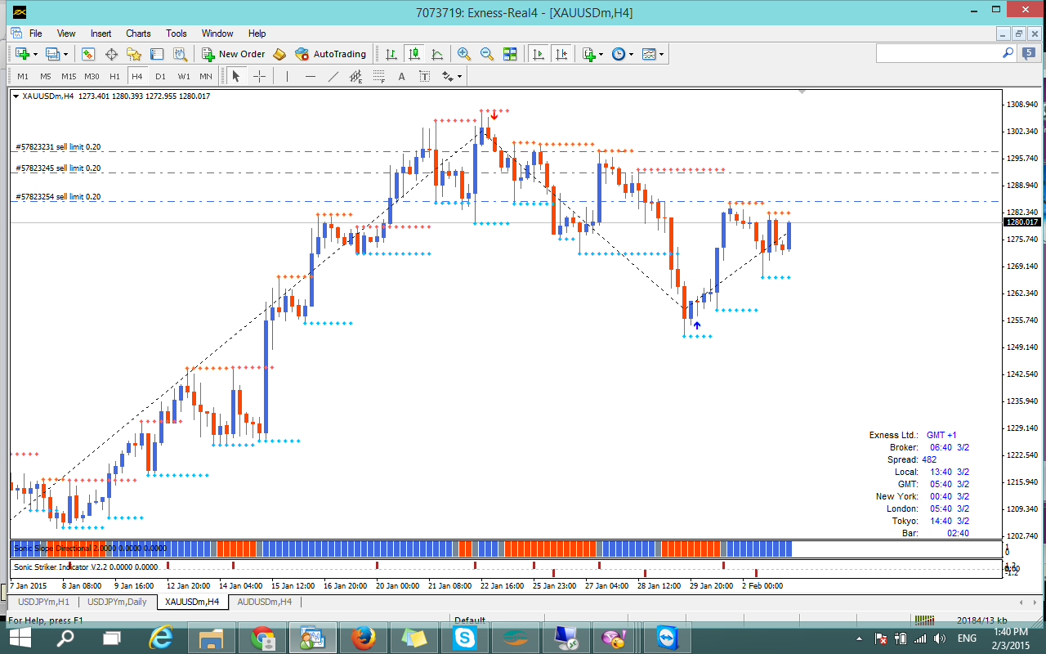Select the Trendline drawing tool

(333, 76)
